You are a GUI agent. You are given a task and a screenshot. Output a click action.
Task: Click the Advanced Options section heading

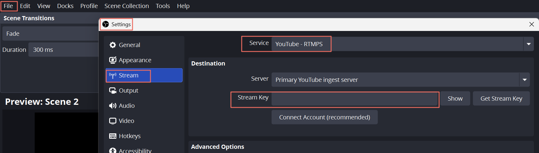tap(217, 147)
